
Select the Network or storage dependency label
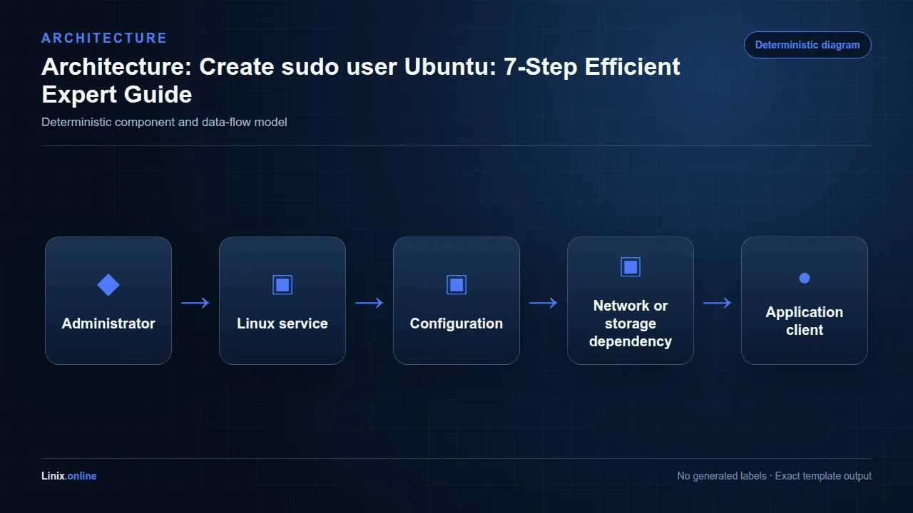coord(631,323)
